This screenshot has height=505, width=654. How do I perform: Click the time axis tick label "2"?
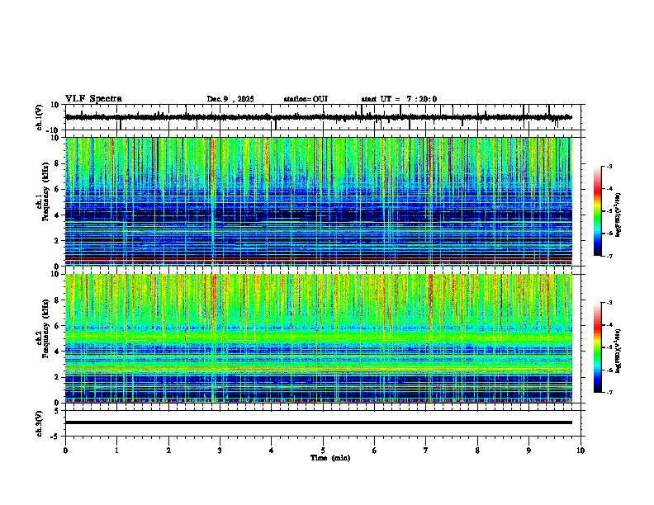(168, 451)
